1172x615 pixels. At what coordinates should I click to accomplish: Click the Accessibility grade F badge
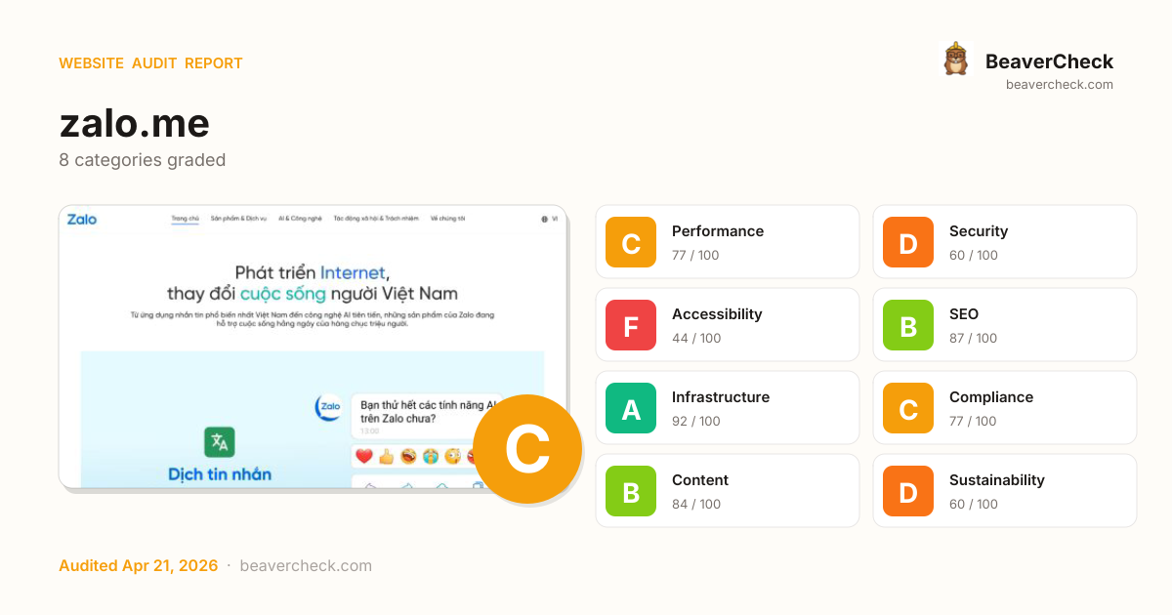(x=631, y=325)
